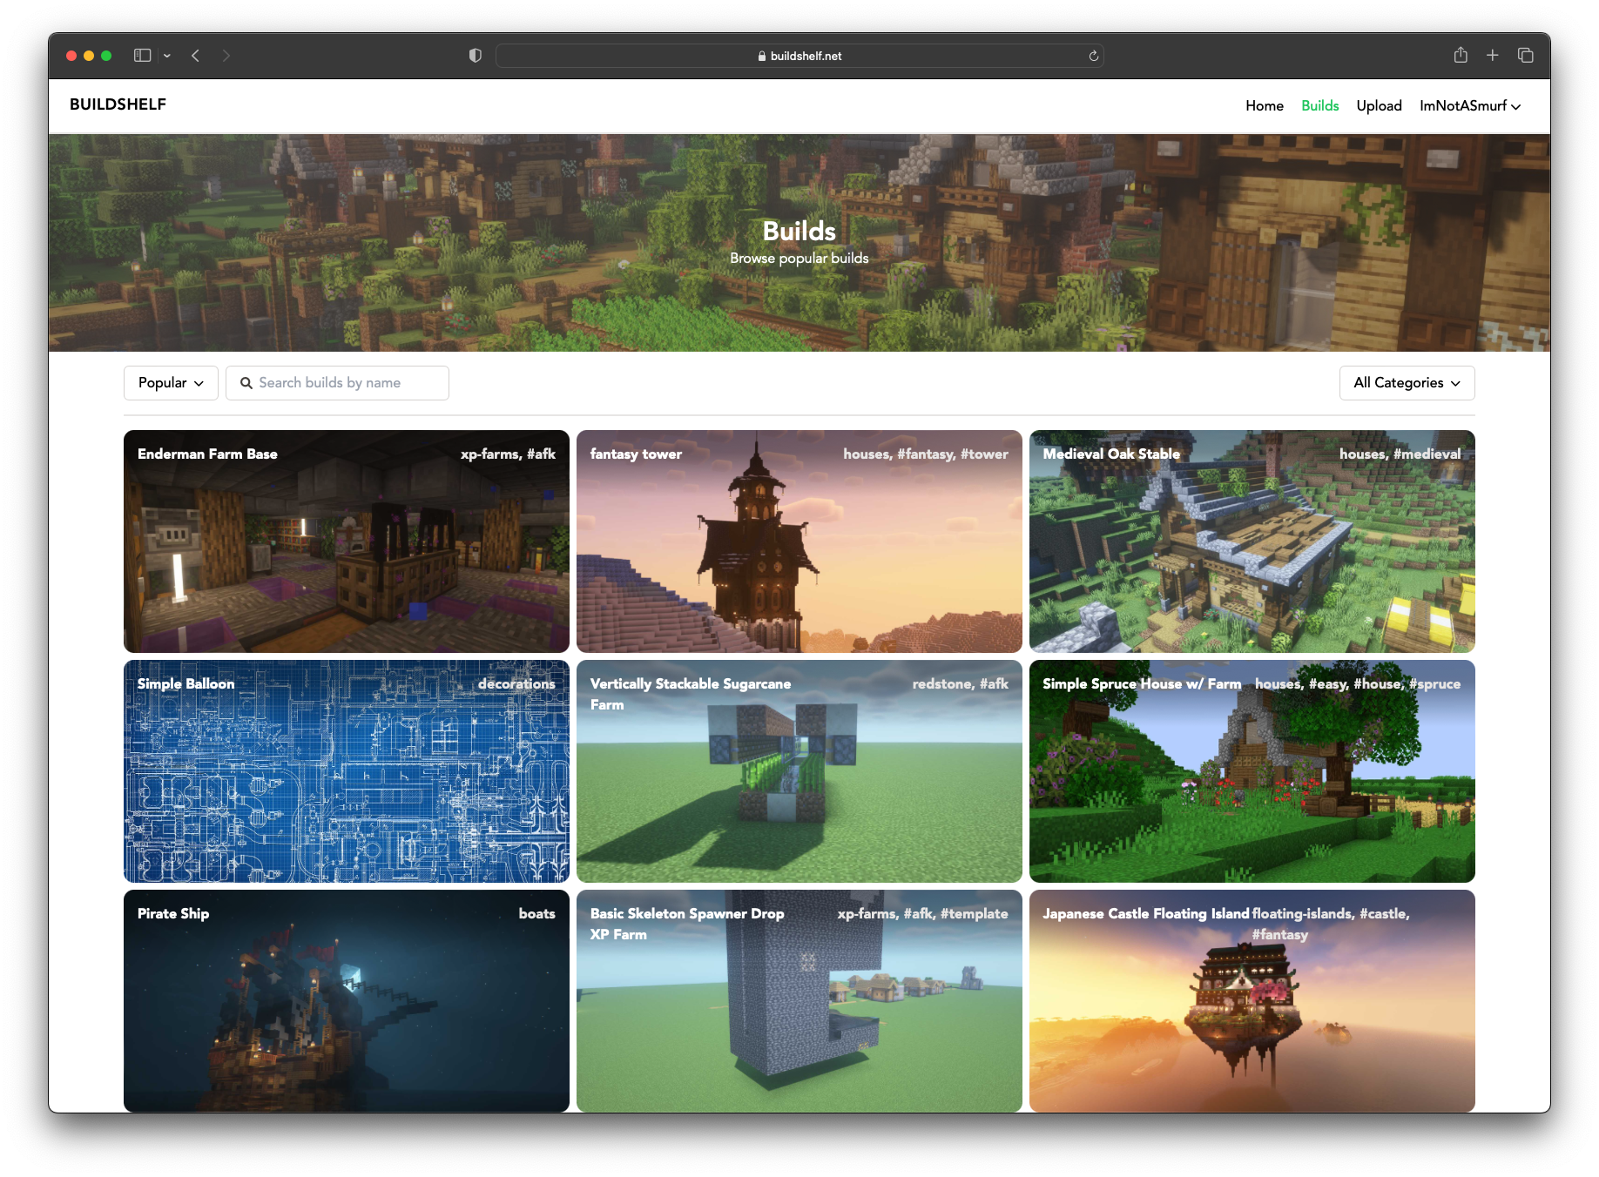
Task: Open the All Categories dropdown
Action: pyautogui.click(x=1407, y=383)
